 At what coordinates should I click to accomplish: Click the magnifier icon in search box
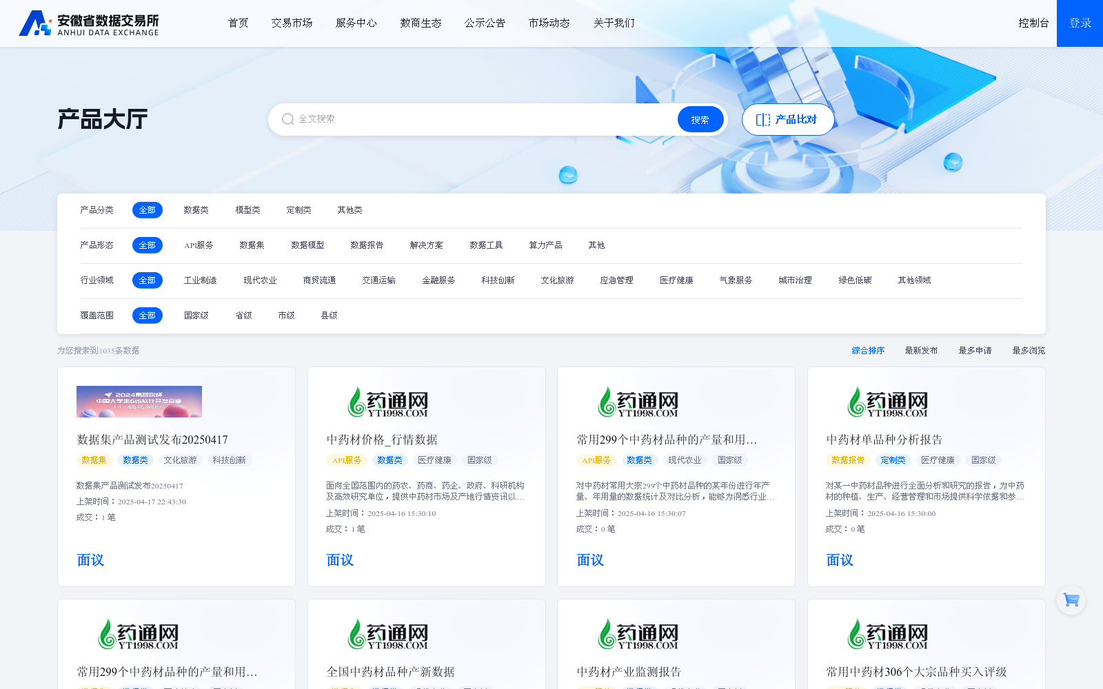288,119
